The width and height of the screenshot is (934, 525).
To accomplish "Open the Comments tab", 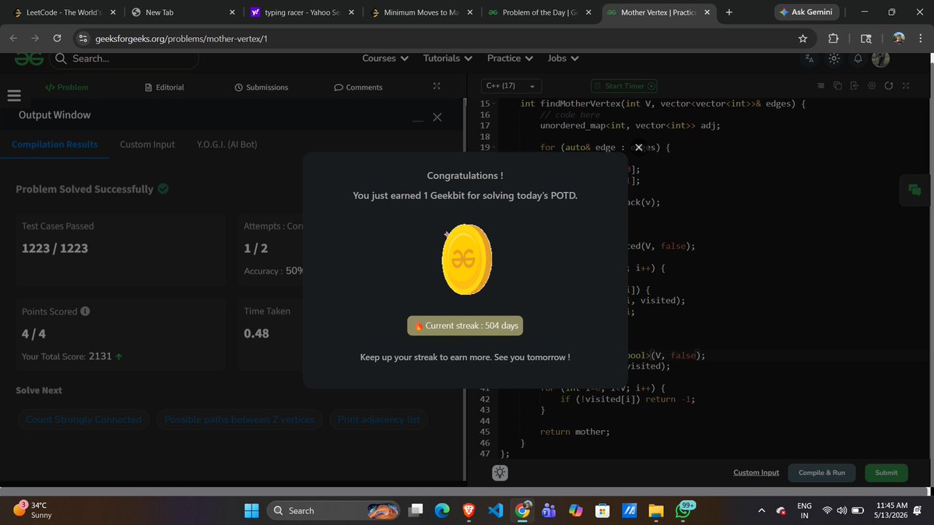I will (x=358, y=87).
